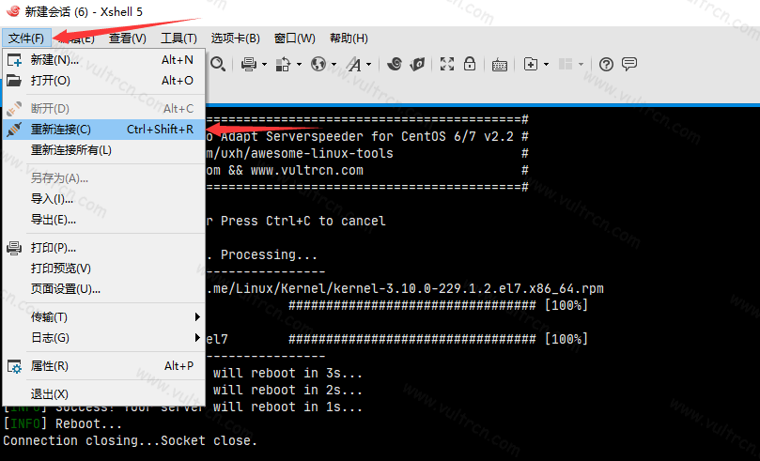Choose 新建(N)... from File menu
This screenshot has height=461, width=760.
pyautogui.click(x=104, y=60)
